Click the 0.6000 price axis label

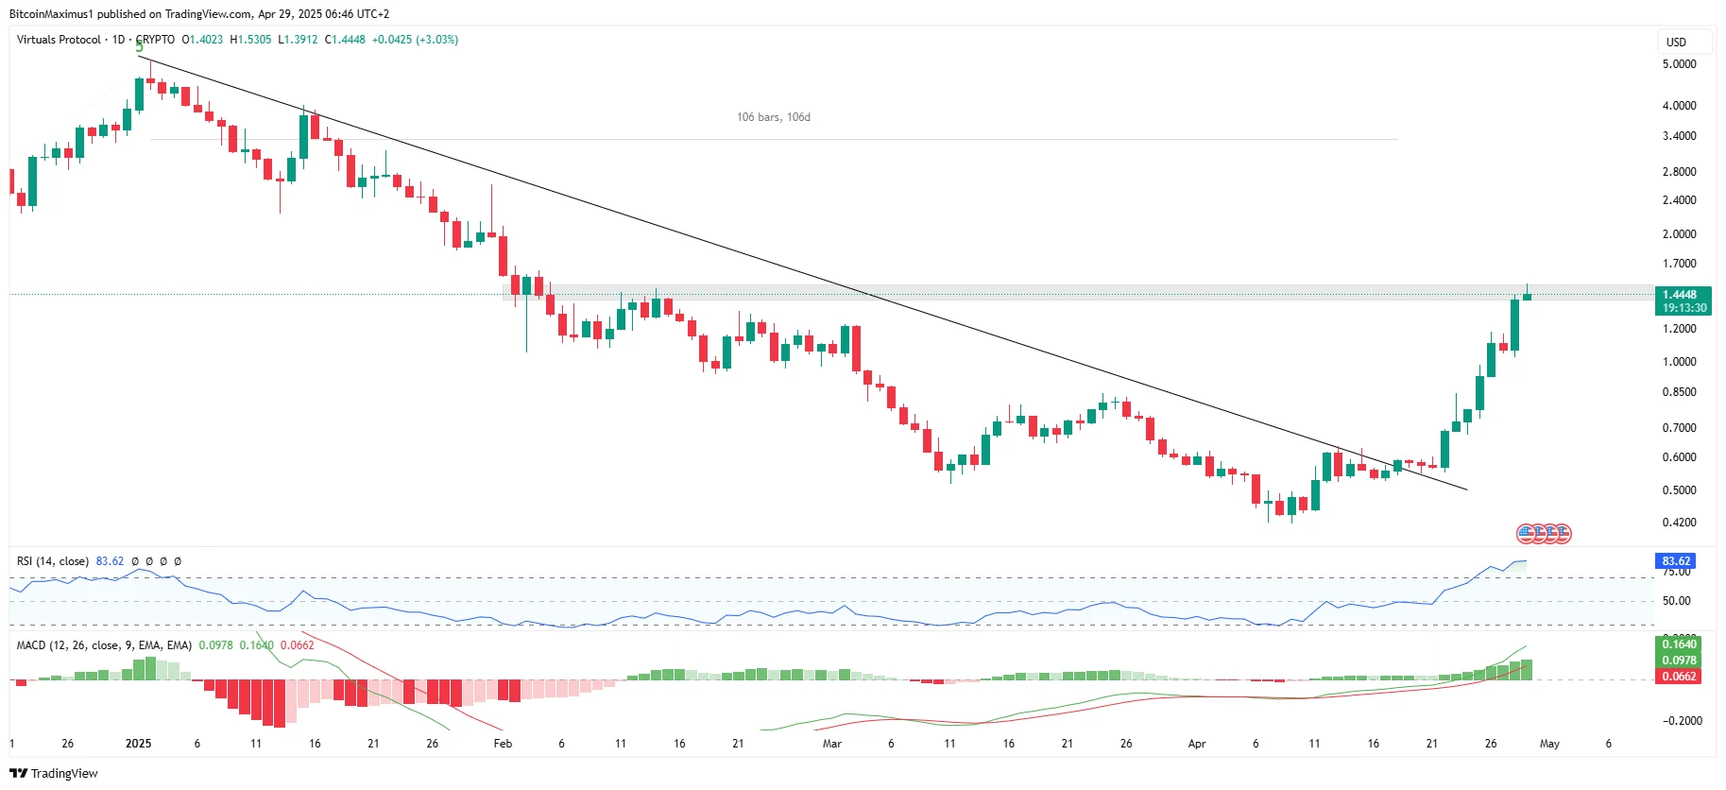point(1679,457)
